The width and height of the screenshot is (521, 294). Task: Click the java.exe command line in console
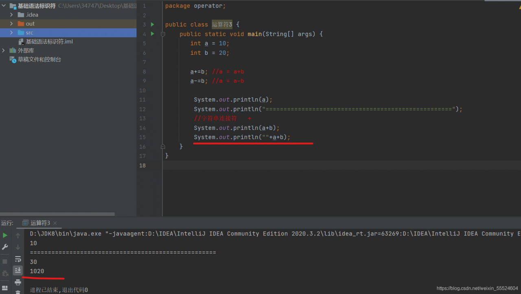coord(275,234)
